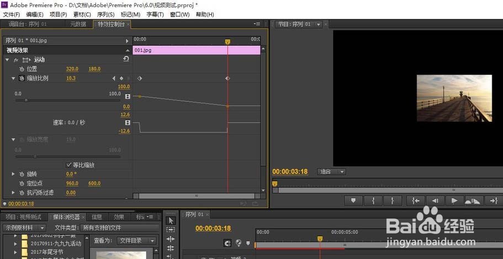This screenshot has height=259, width=503.
Task: Mark in point in program monitor
Action: click(373, 201)
